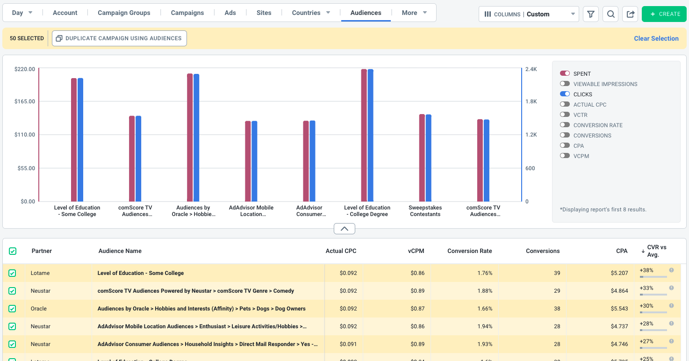Screen dimensions: 689x361
Task: Click the Clear Selection link
Action: 656,38
